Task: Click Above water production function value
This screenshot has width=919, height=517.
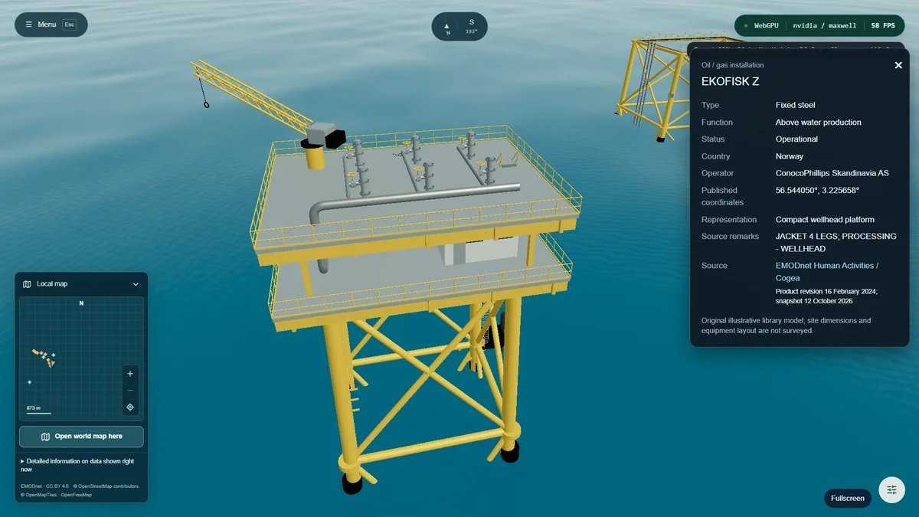Action: 819,122
